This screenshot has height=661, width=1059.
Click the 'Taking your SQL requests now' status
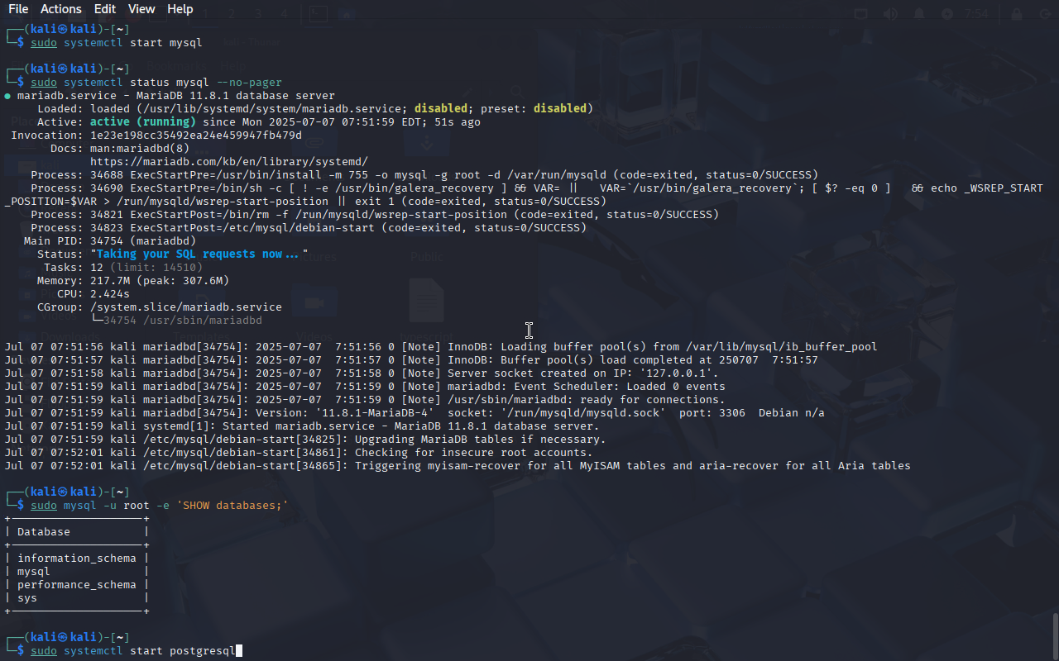tap(199, 254)
